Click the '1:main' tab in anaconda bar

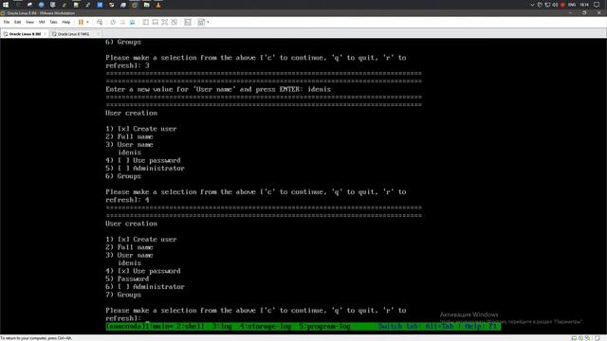tap(160, 326)
